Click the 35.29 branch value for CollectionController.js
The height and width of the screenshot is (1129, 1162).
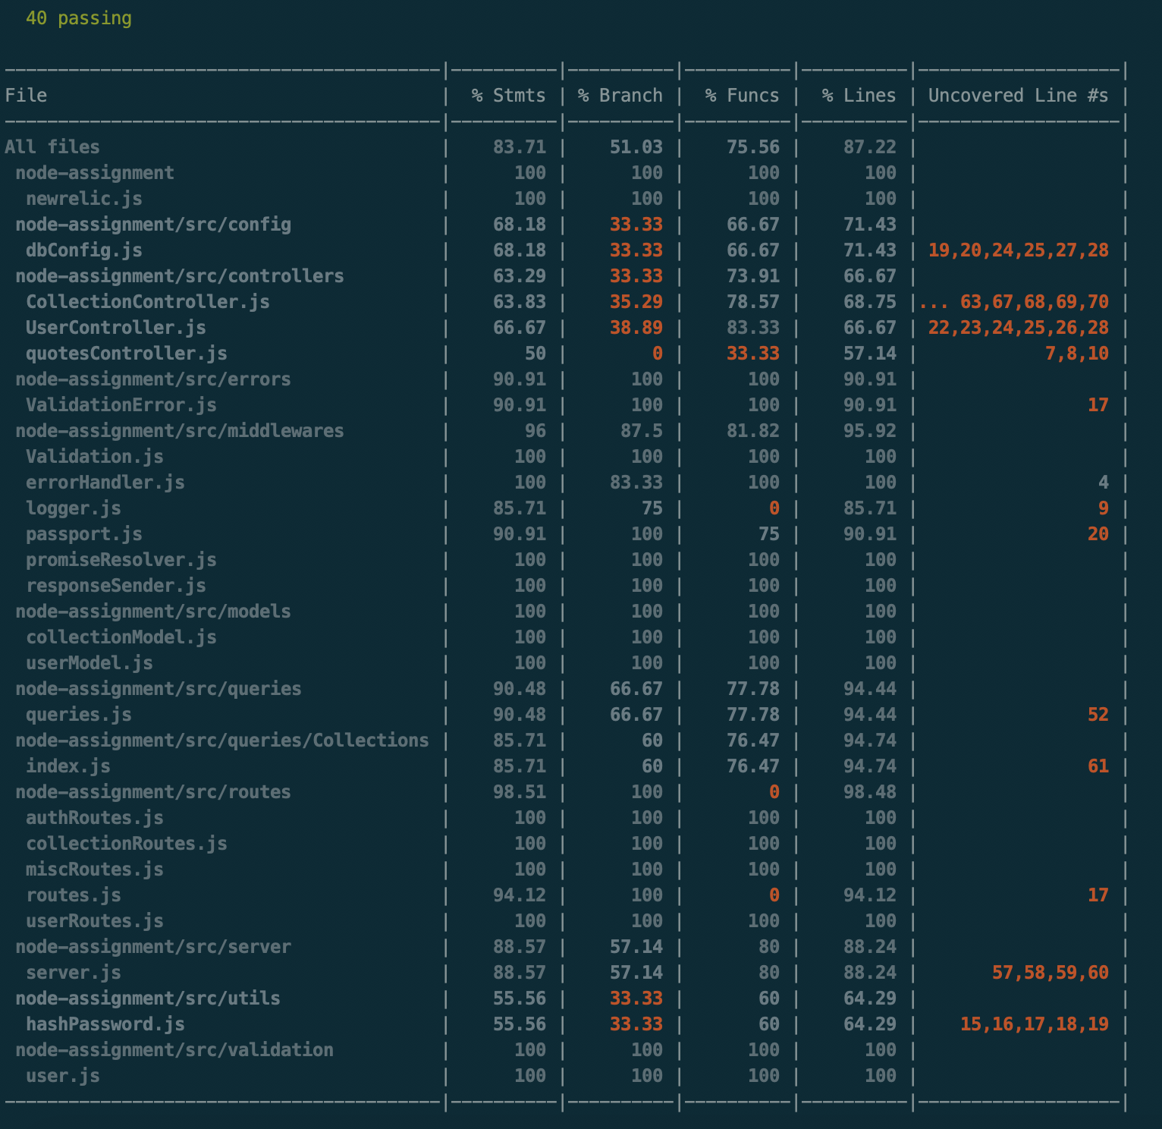(x=636, y=302)
